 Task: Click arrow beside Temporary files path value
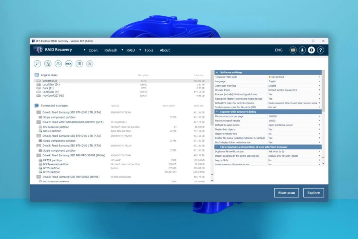click(319, 77)
